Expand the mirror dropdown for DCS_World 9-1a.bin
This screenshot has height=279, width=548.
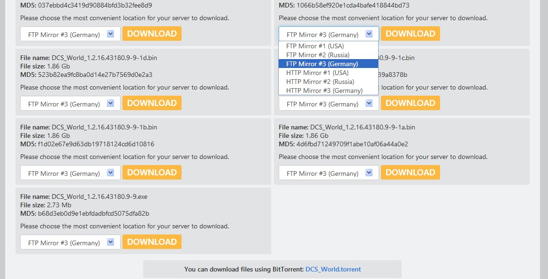click(x=328, y=173)
